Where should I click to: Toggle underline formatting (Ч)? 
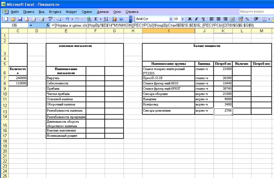point(203,19)
